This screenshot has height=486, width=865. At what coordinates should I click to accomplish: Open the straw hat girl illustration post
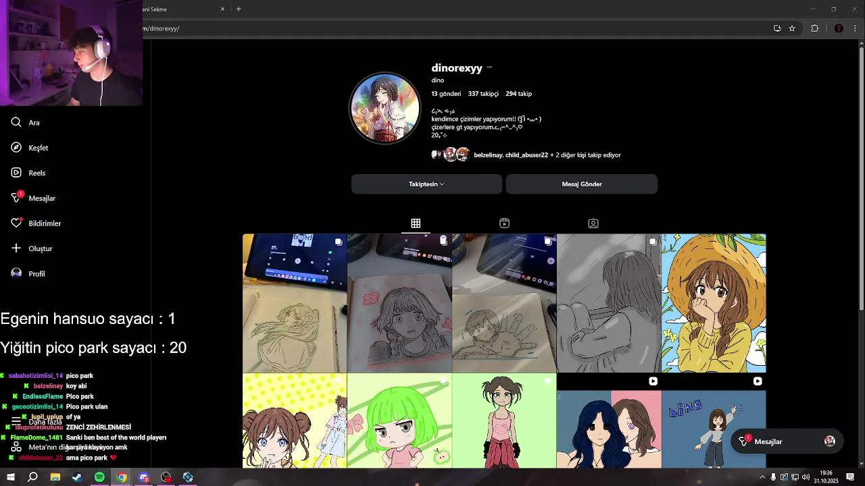[x=714, y=303]
